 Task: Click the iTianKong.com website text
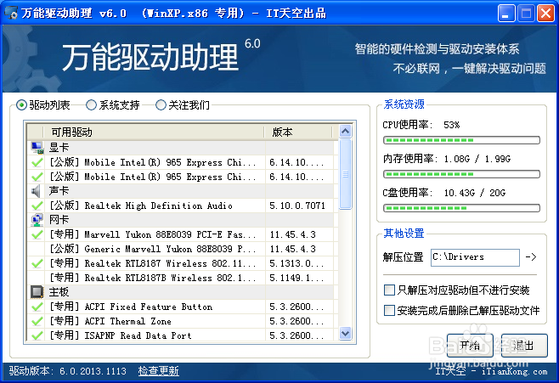coord(515,372)
